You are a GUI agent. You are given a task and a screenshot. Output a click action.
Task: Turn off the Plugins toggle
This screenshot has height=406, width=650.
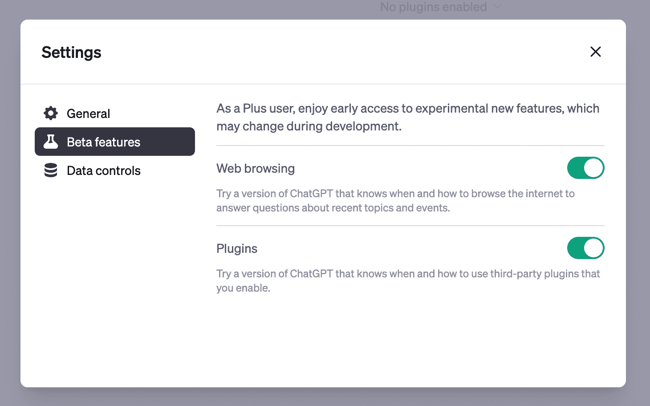click(x=585, y=248)
